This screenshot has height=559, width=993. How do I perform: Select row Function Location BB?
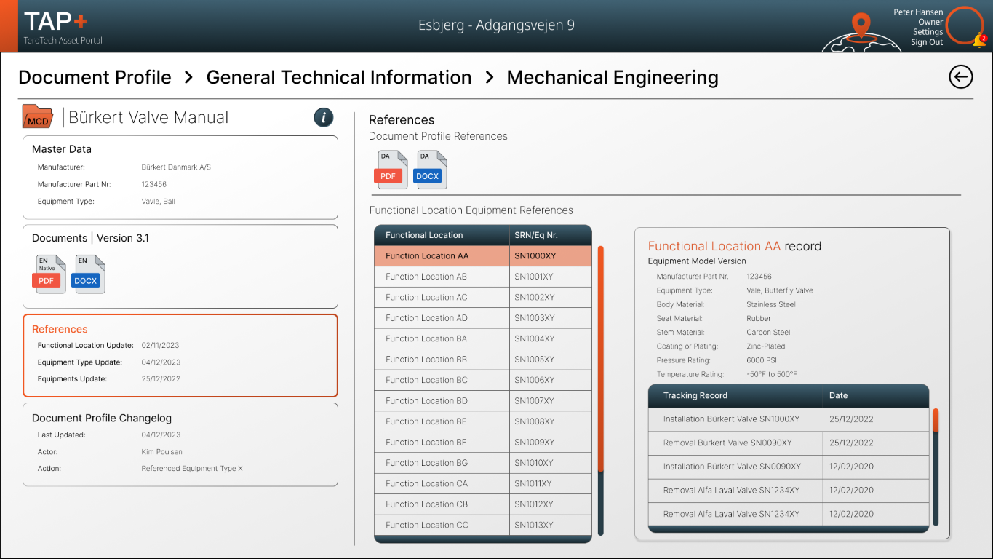483,360
